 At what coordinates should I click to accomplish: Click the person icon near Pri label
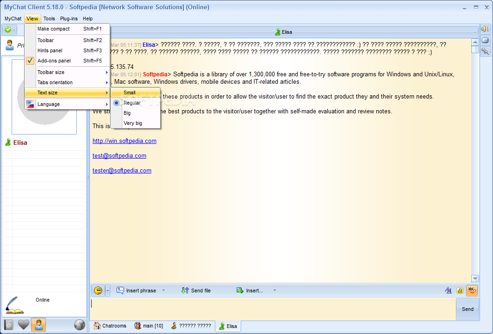10,45
